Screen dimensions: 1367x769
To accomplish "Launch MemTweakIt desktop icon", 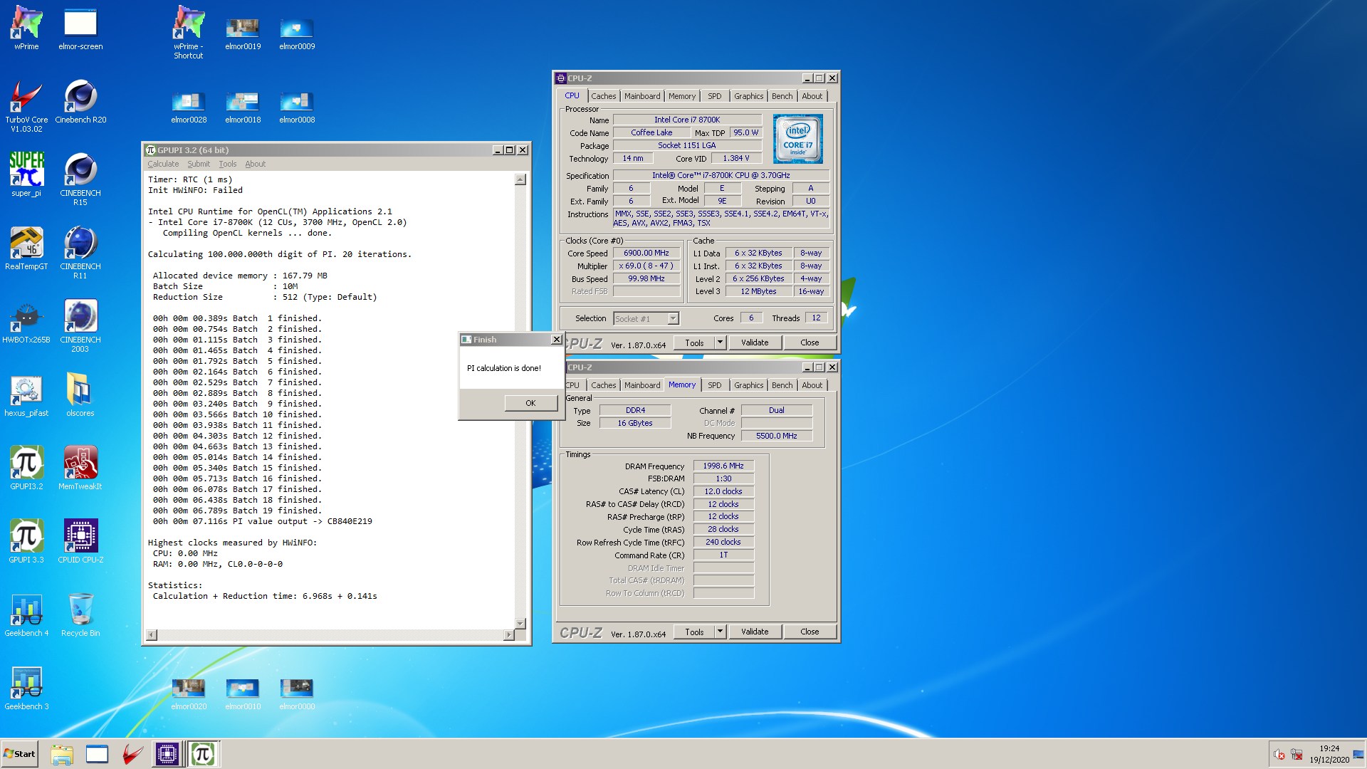I will (x=80, y=468).
